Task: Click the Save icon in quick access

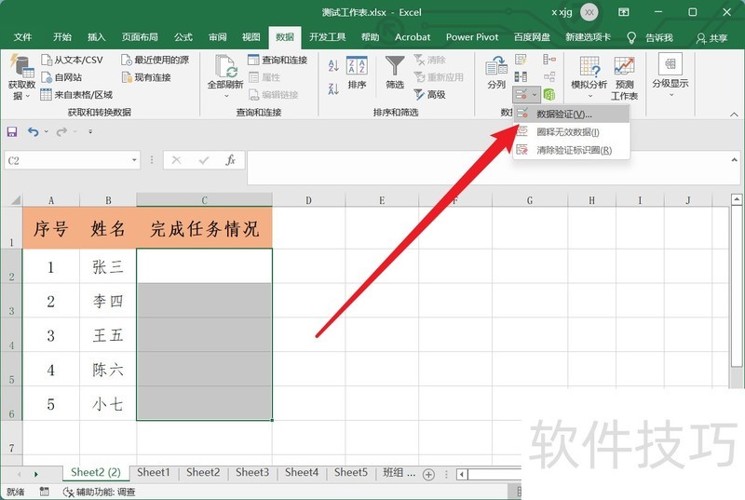Action: (12, 131)
